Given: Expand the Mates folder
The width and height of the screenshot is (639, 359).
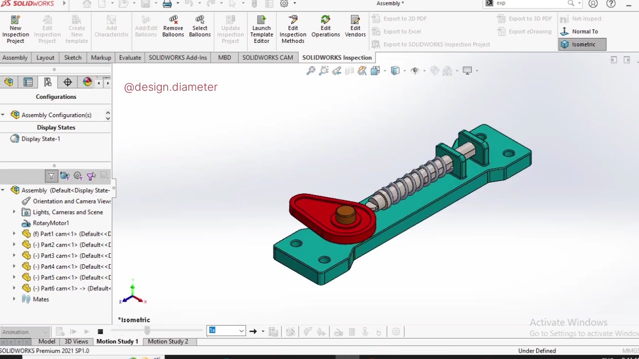Looking at the screenshot, I should (14, 299).
